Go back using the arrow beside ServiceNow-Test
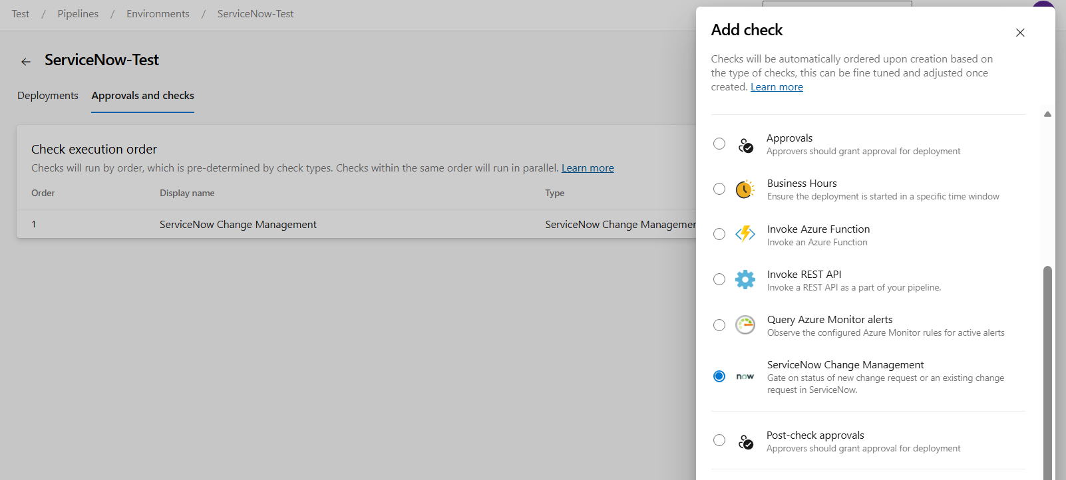Screen dimensions: 1066x480 (26, 62)
